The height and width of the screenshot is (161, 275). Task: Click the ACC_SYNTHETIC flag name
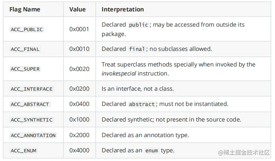[x=32, y=120]
